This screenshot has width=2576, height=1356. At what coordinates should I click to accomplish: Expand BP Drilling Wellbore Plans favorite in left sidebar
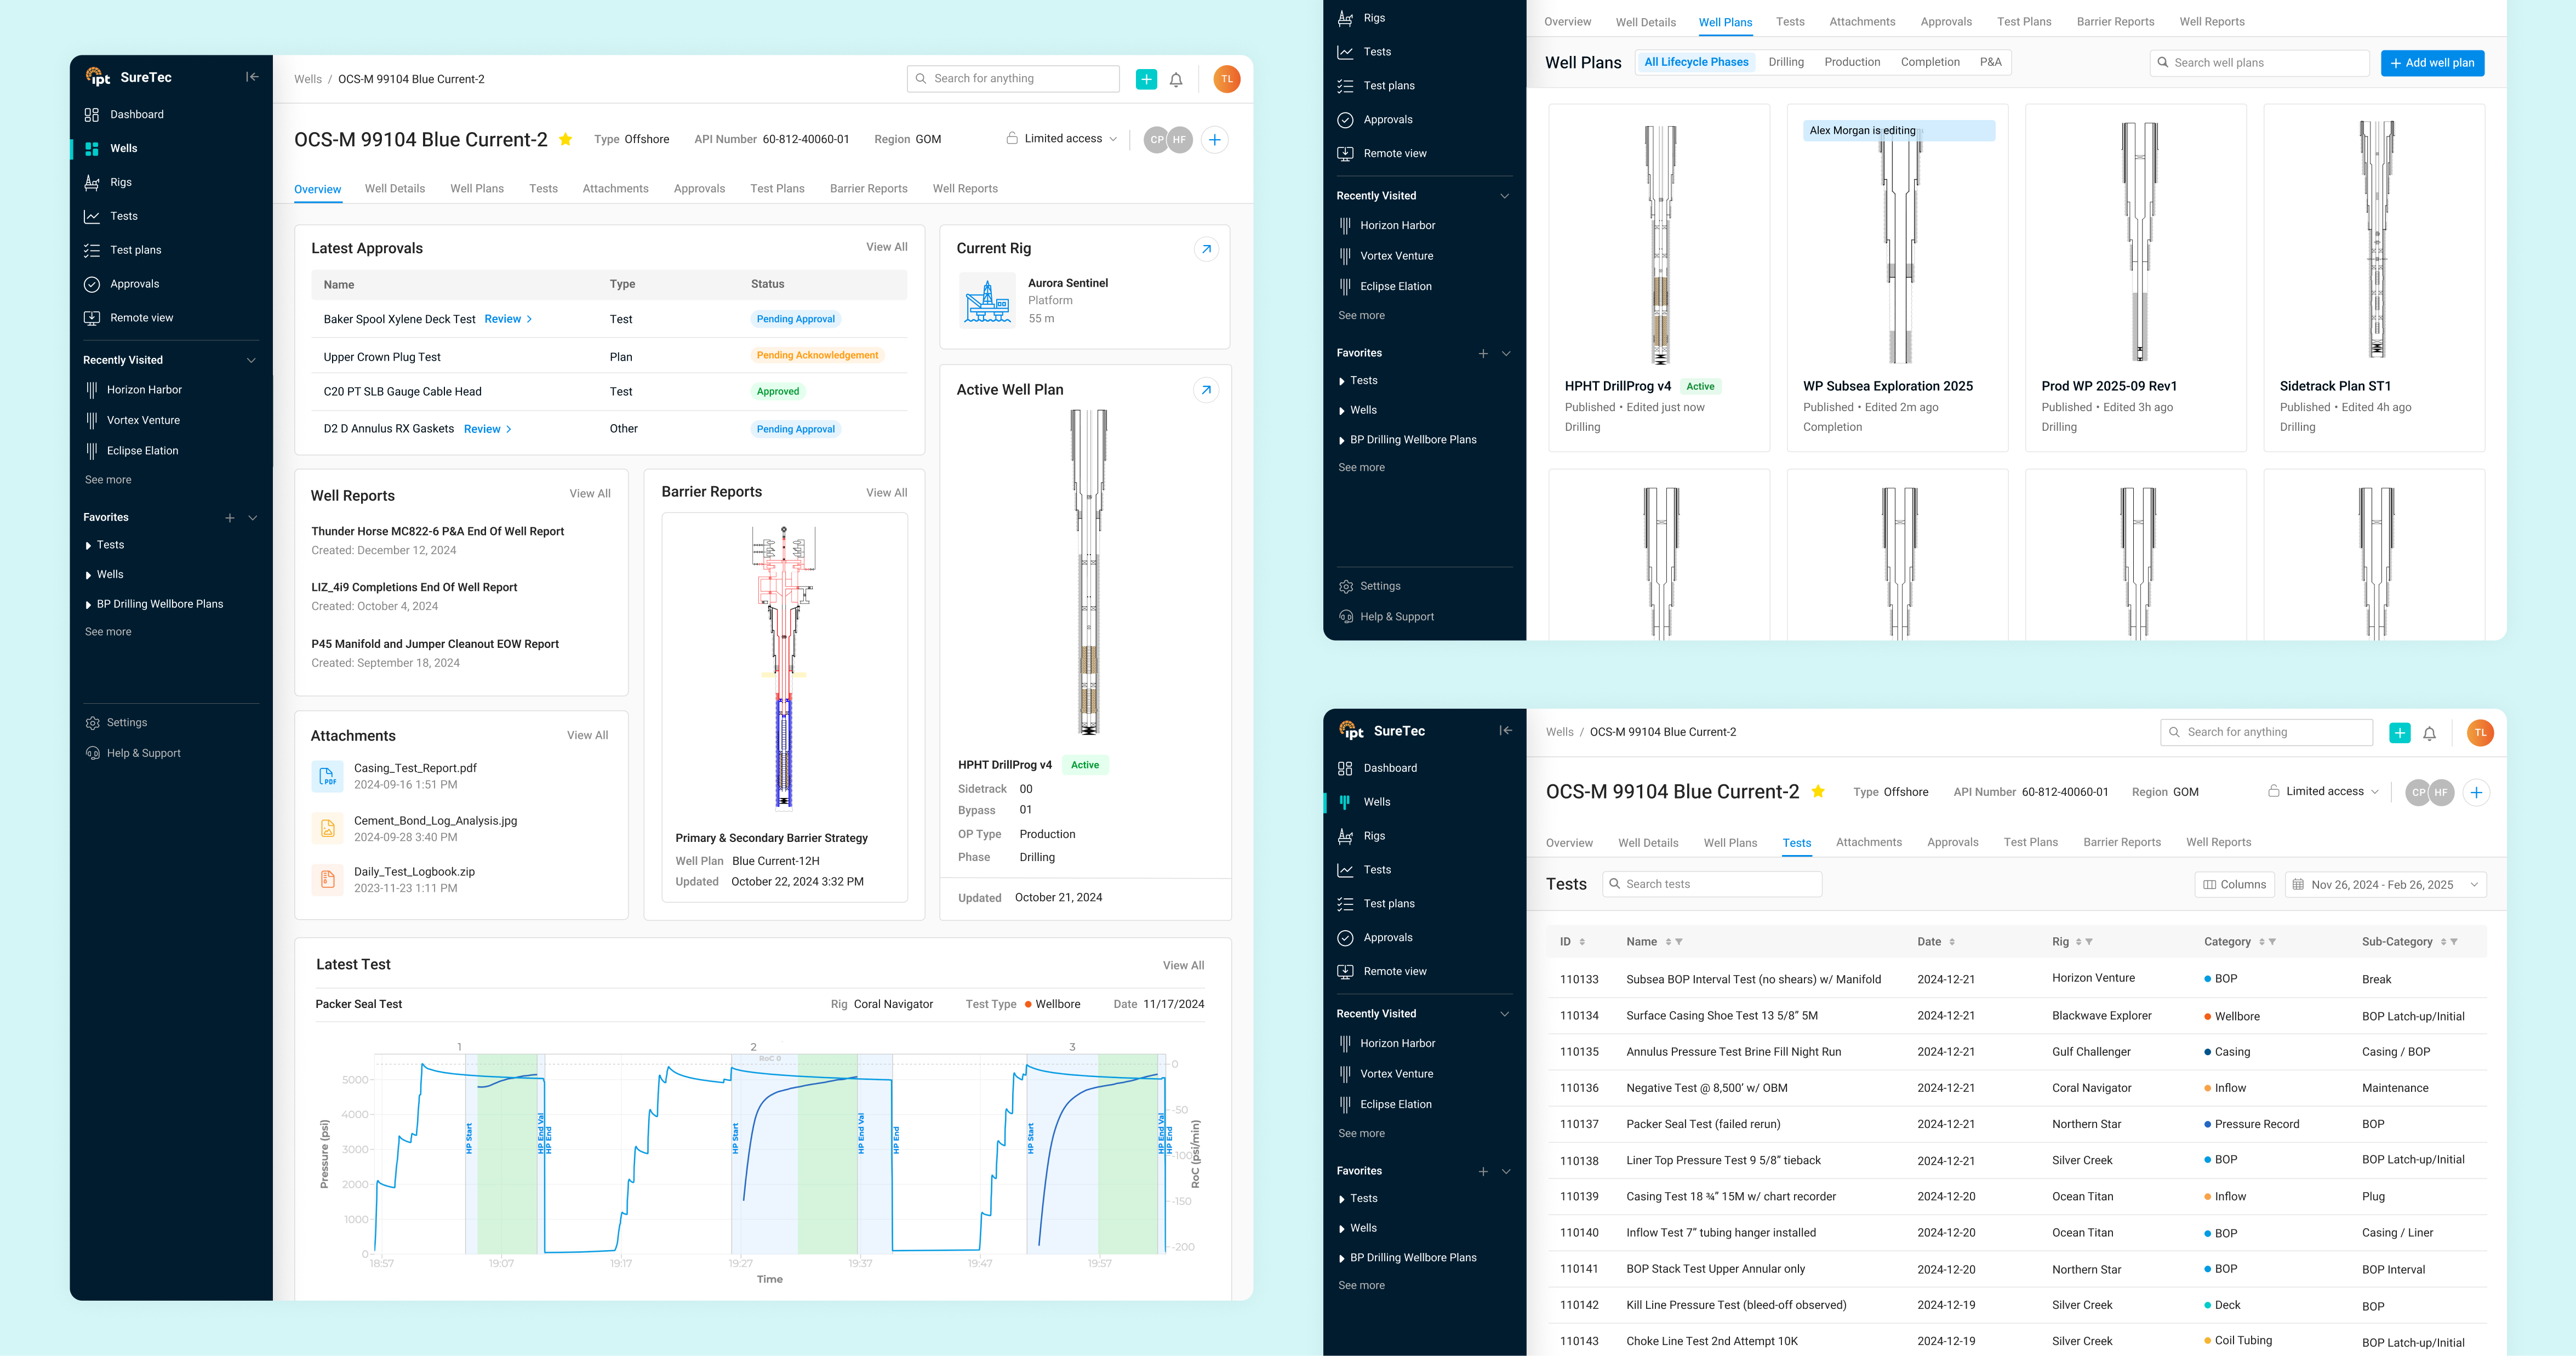point(89,605)
